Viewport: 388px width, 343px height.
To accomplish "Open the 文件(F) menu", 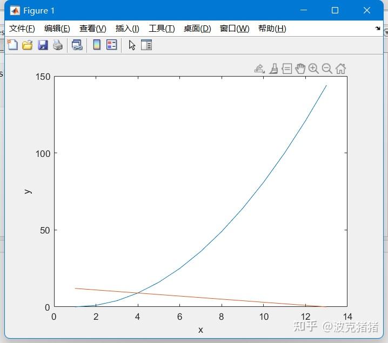I will click(x=22, y=29).
